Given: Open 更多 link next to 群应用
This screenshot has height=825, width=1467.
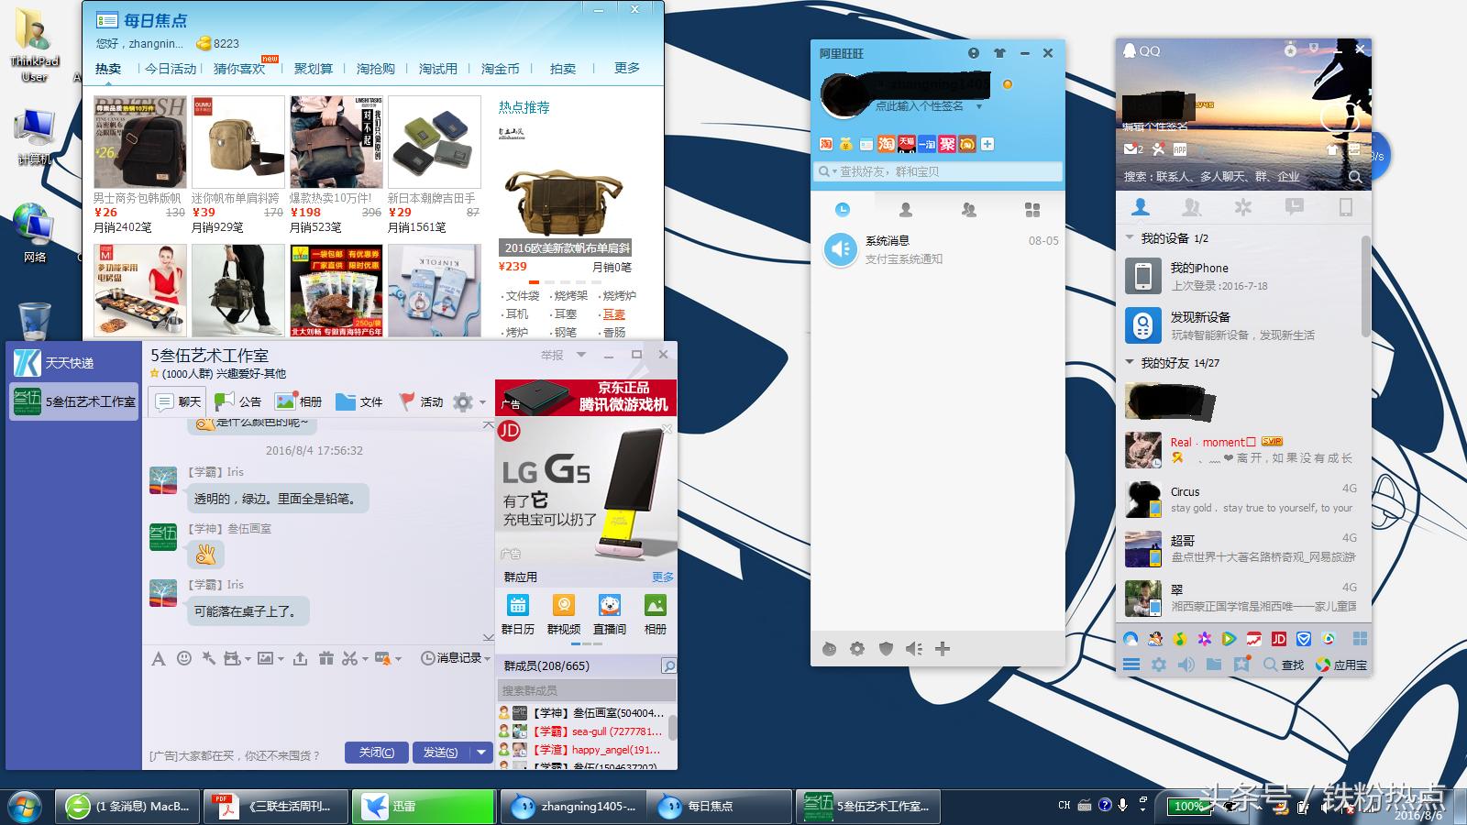Looking at the screenshot, I should click(664, 577).
